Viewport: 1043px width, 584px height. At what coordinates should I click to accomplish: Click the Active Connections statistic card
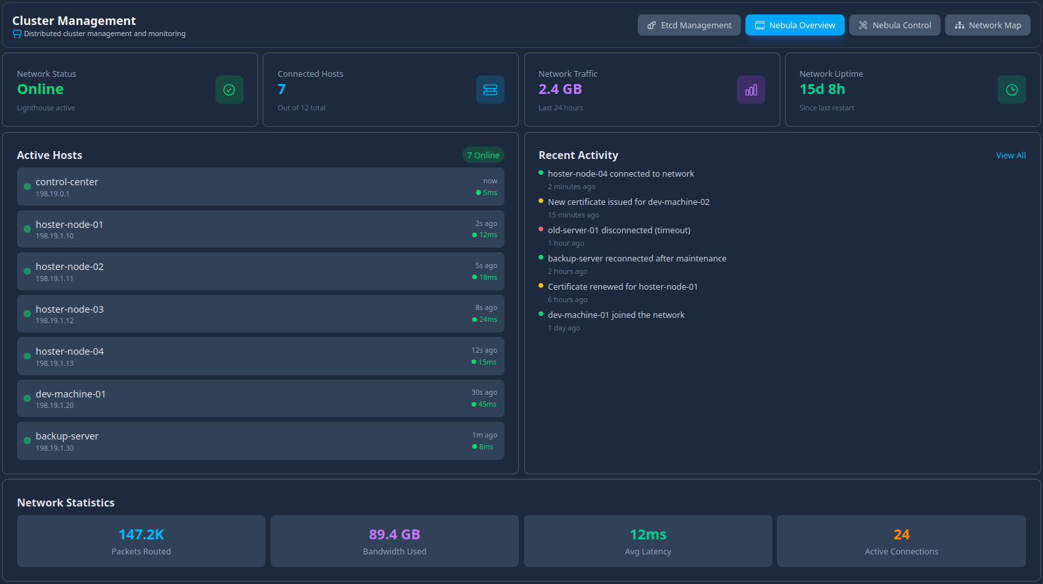point(901,541)
